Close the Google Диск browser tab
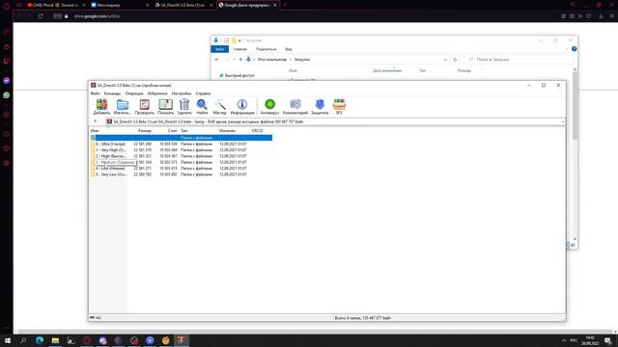618x347 pixels. pyautogui.click(x=274, y=5)
